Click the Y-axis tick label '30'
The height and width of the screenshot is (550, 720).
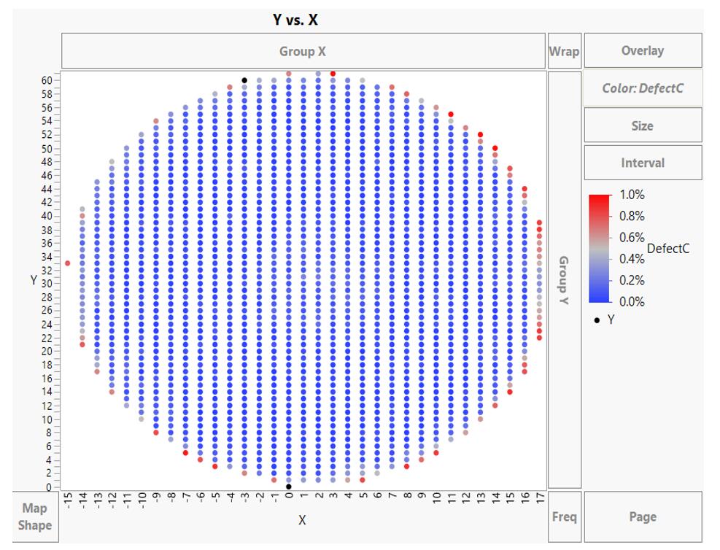47,284
